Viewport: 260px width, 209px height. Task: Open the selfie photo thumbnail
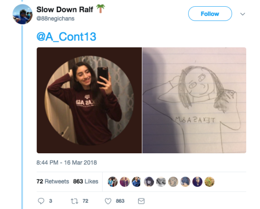[x=89, y=100]
